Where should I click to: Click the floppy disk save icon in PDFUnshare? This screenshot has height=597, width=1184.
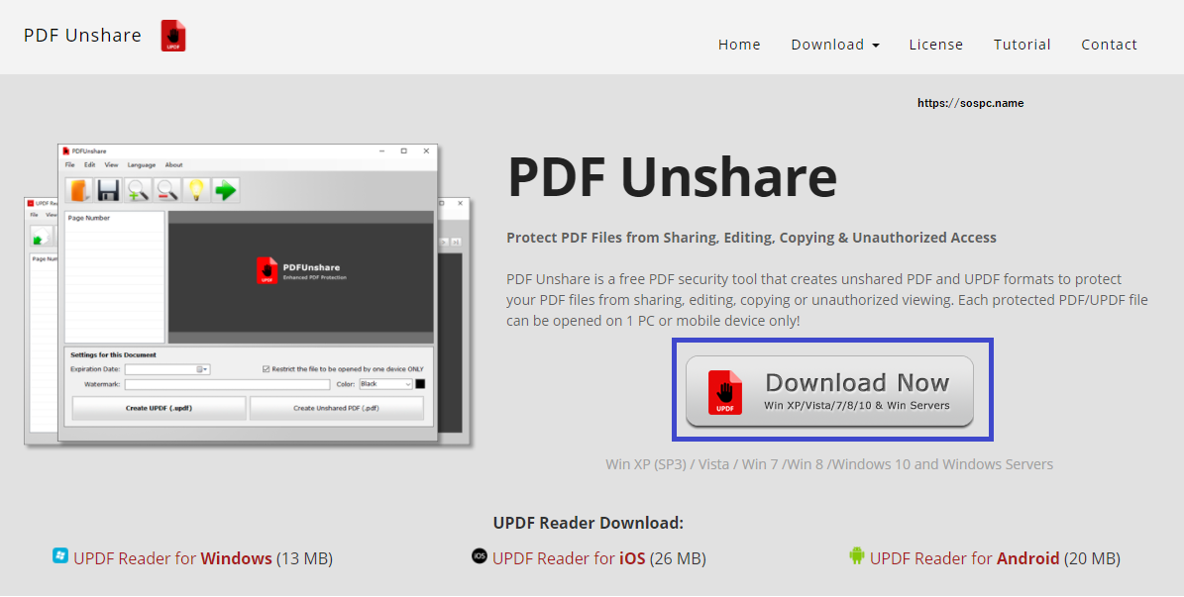(109, 190)
